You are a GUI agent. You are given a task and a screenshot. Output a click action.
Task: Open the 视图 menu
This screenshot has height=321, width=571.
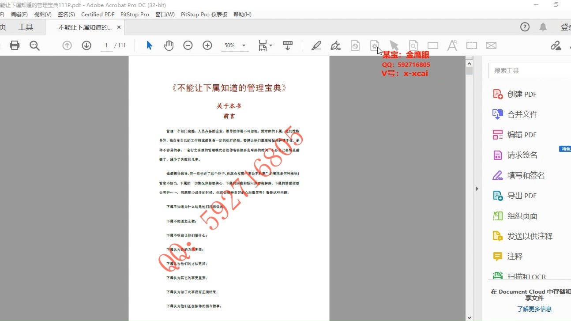43,14
